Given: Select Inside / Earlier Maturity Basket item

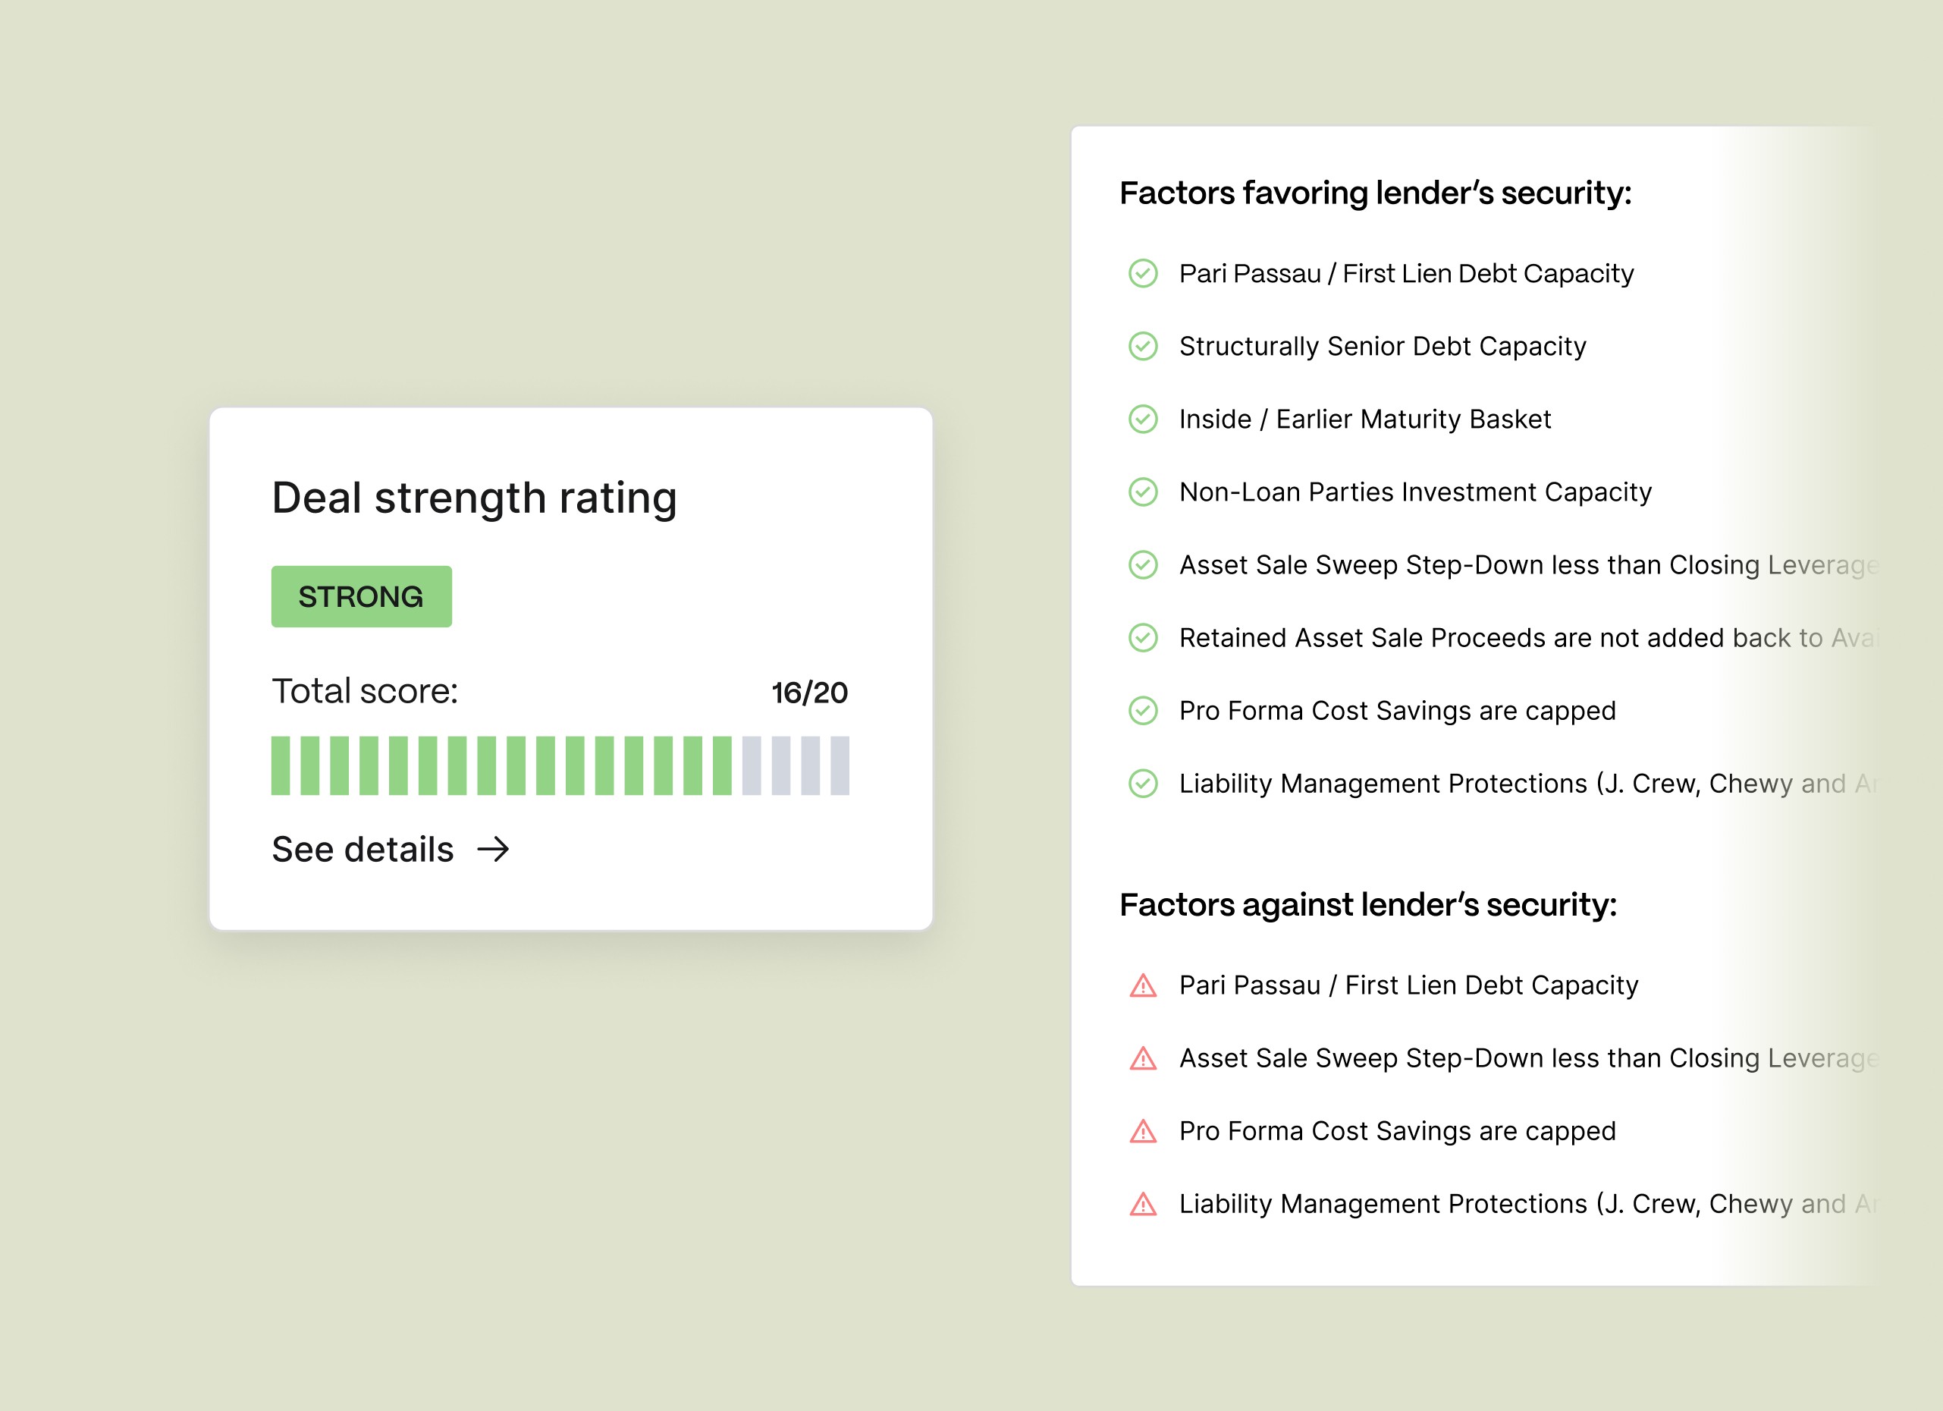Looking at the screenshot, I should click(x=1365, y=419).
